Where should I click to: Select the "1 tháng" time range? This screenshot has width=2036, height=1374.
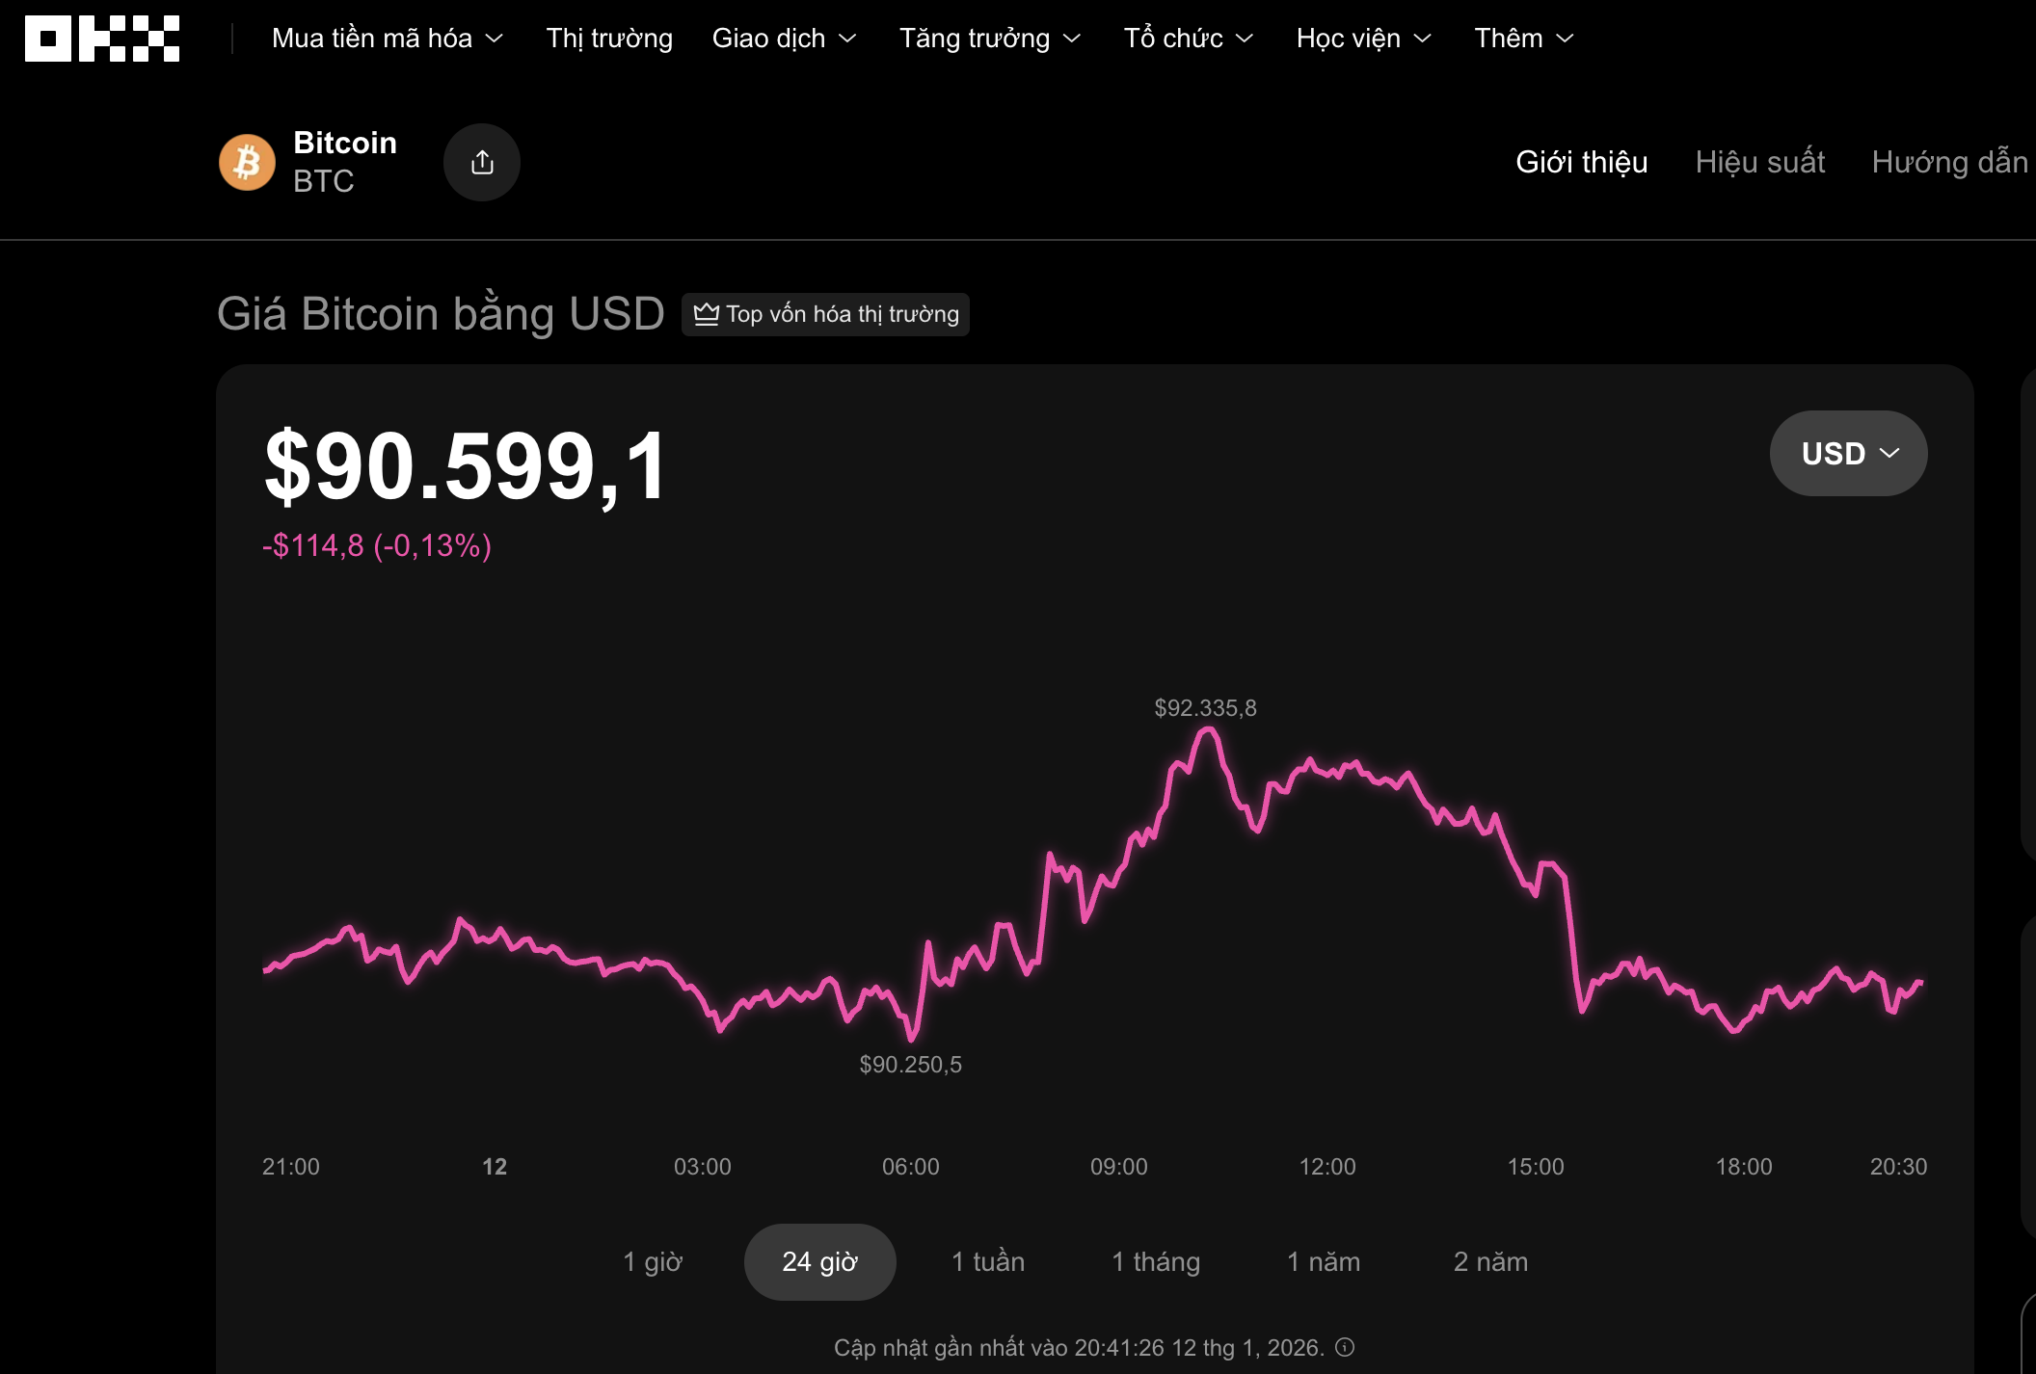click(1155, 1261)
